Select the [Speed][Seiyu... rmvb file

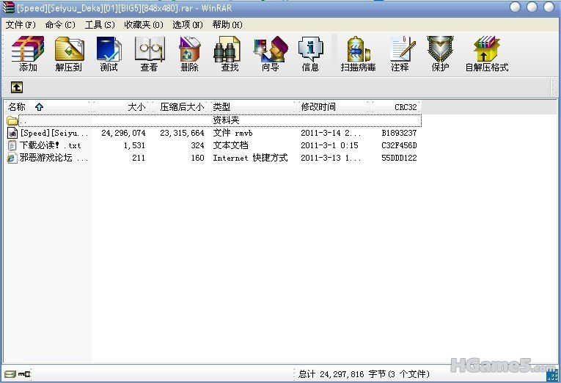pyautogui.click(x=53, y=133)
